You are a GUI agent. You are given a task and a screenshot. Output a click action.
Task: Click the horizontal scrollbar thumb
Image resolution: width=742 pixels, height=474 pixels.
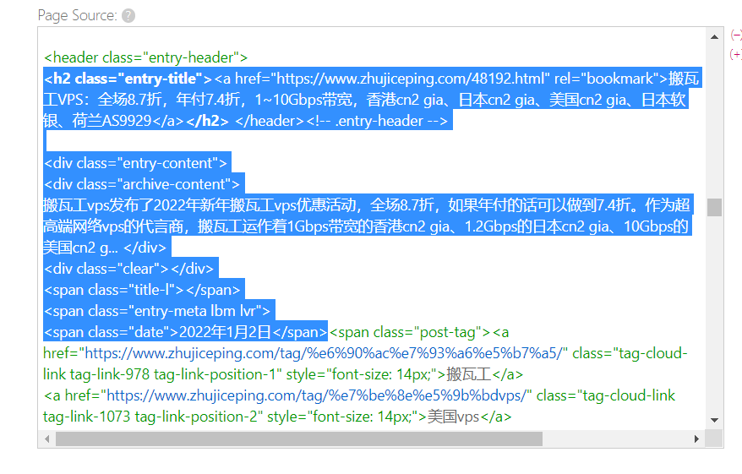(x=298, y=439)
